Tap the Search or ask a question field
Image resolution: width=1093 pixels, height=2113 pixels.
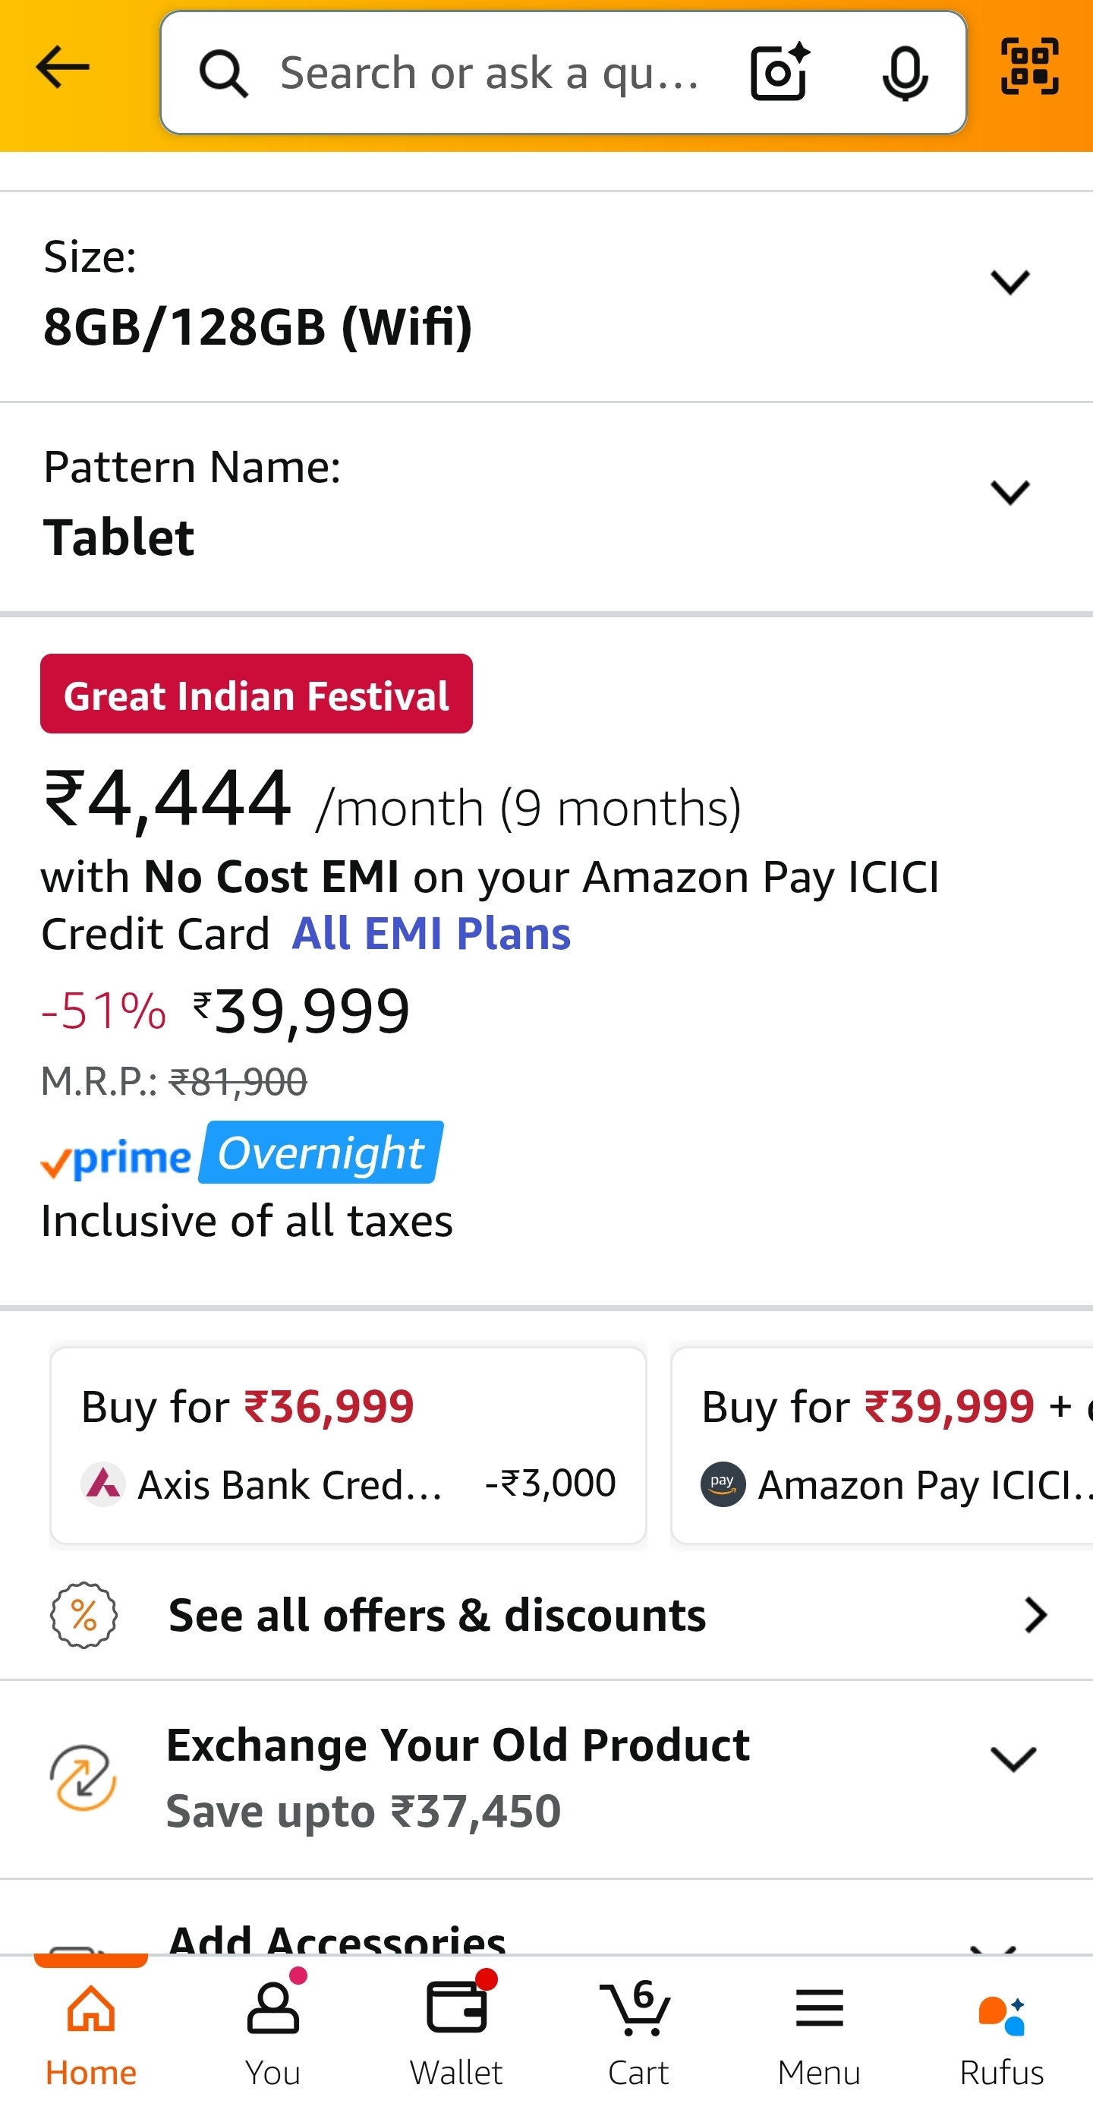click(492, 74)
